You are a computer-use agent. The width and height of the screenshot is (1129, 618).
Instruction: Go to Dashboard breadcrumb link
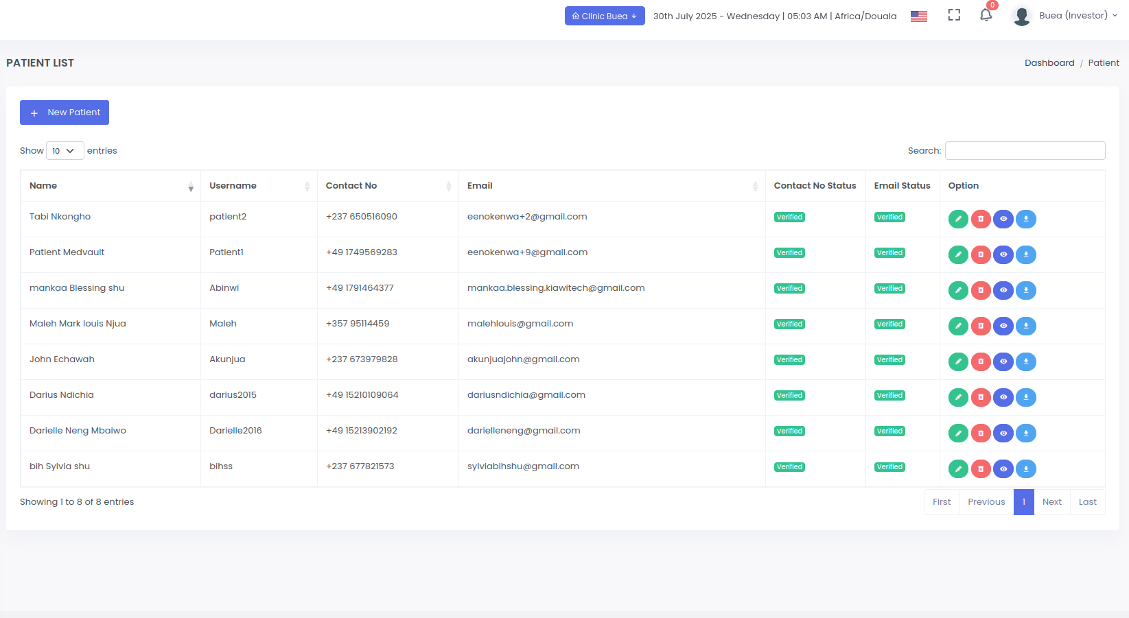(1049, 63)
